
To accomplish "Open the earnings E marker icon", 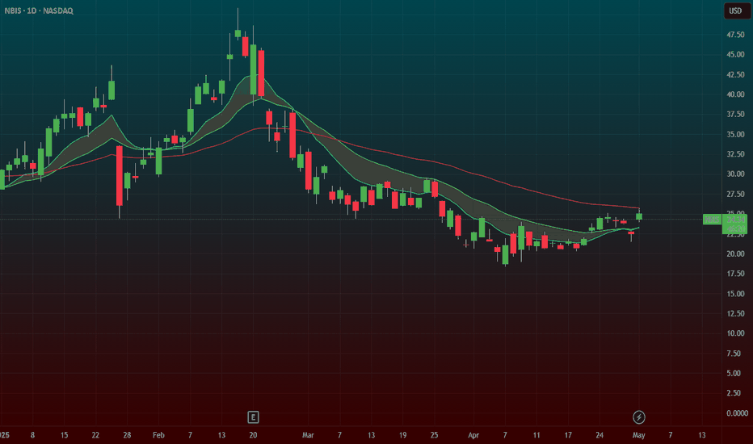I will (253, 417).
